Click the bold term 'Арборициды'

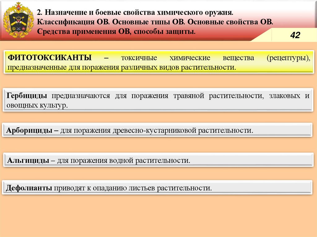coord(29,131)
